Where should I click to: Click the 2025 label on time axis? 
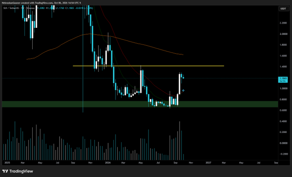(x=7, y=163)
